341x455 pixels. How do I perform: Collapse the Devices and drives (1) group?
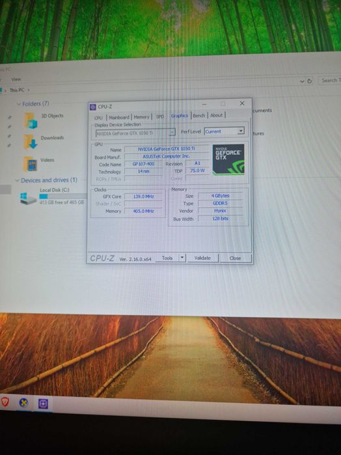[x=17, y=180]
